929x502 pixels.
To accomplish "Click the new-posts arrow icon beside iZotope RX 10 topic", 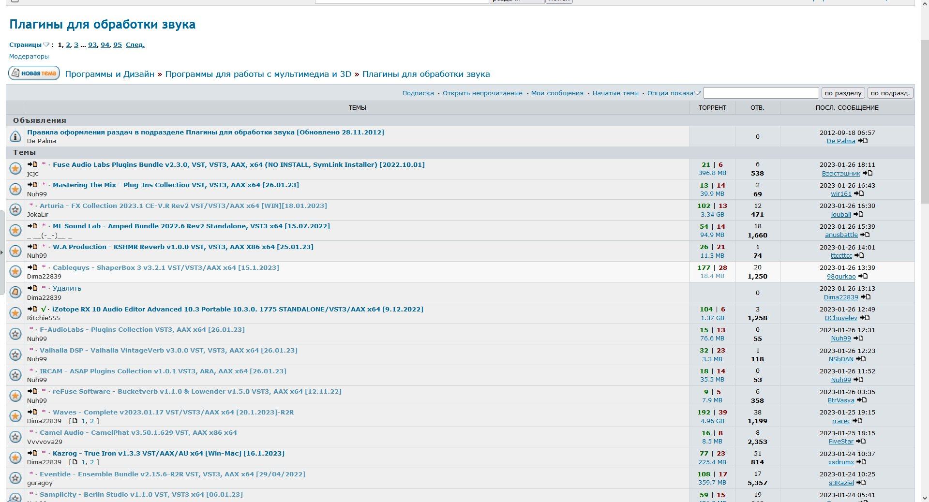I will click(x=32, y=309).
